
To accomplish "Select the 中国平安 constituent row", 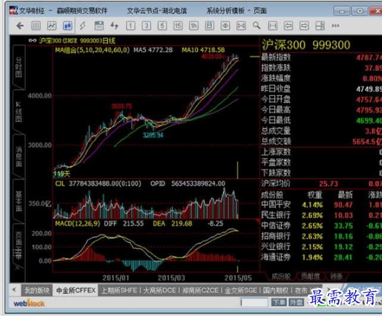I will coord(321,205).
